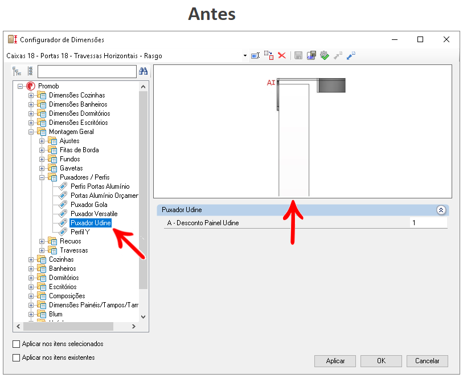
Task: Click the Perfis Portas Alumínio tag icon
Action: point(63,186)
